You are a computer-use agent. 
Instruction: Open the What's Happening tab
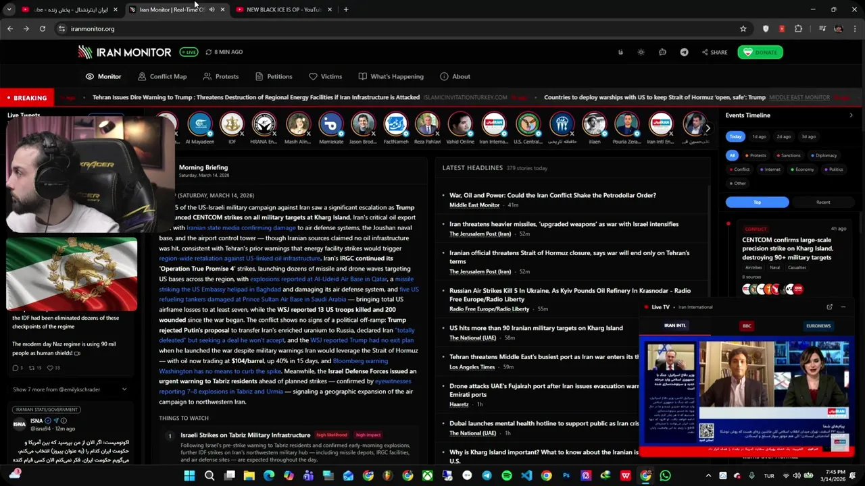click(391, 76)
